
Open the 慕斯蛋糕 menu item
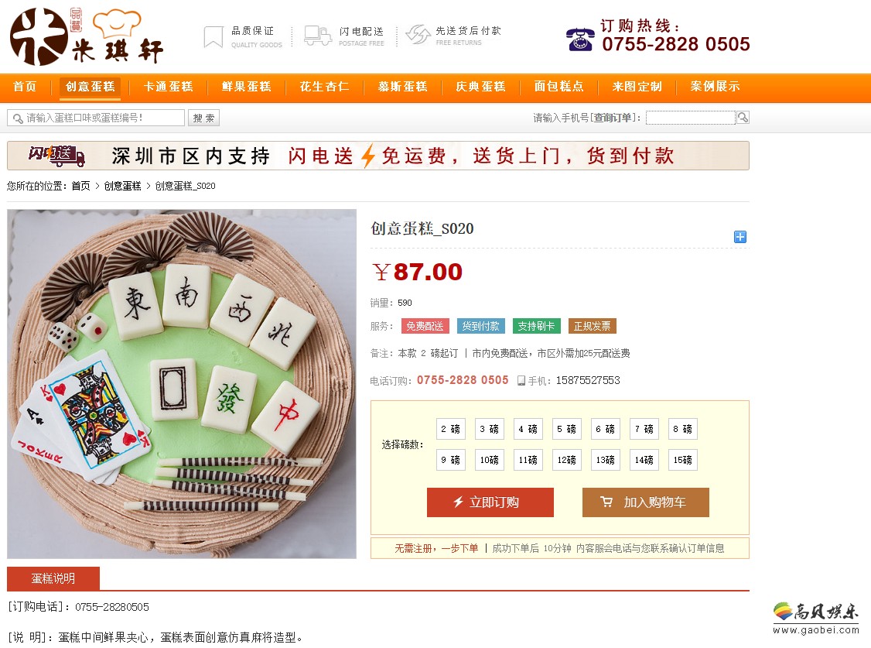[403, 87]
